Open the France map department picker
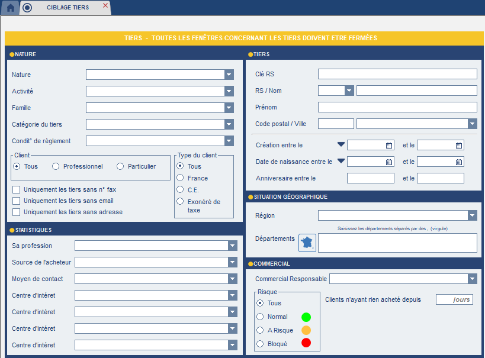 click(x=307, y=243)
